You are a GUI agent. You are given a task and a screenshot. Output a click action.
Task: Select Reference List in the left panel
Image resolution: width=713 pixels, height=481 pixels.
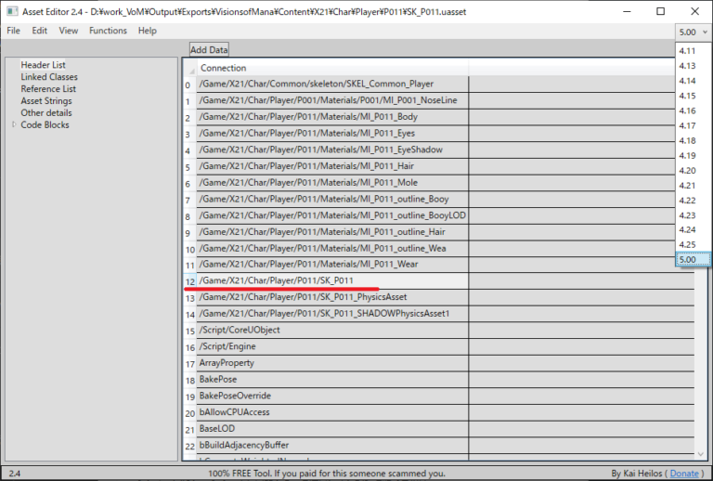pyautogui.click(x=48, y=89)
